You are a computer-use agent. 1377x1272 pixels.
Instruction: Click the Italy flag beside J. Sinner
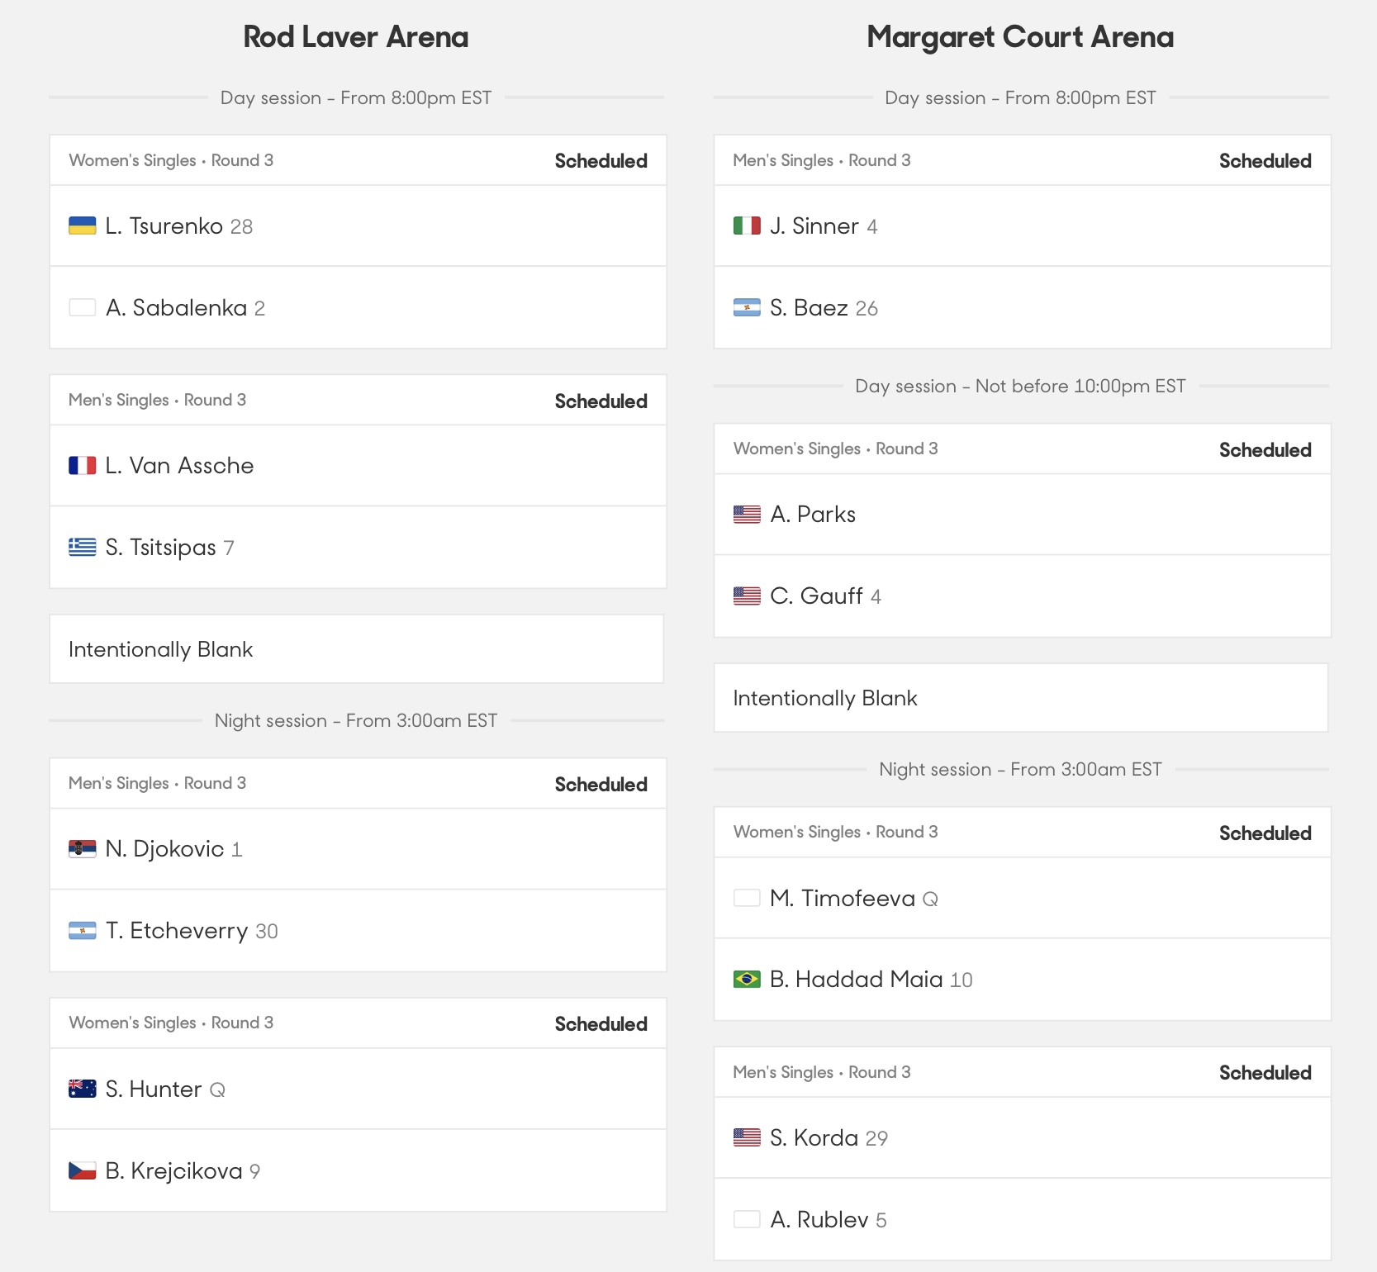pos(747,225)
